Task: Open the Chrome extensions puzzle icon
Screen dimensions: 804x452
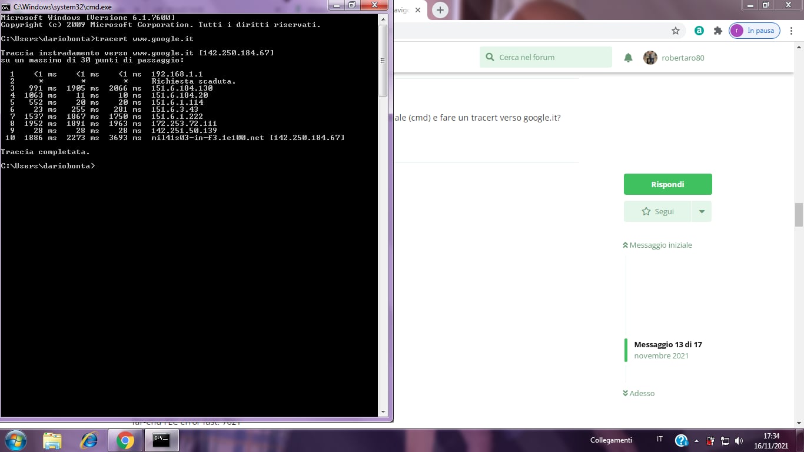Action: point(717,31)
